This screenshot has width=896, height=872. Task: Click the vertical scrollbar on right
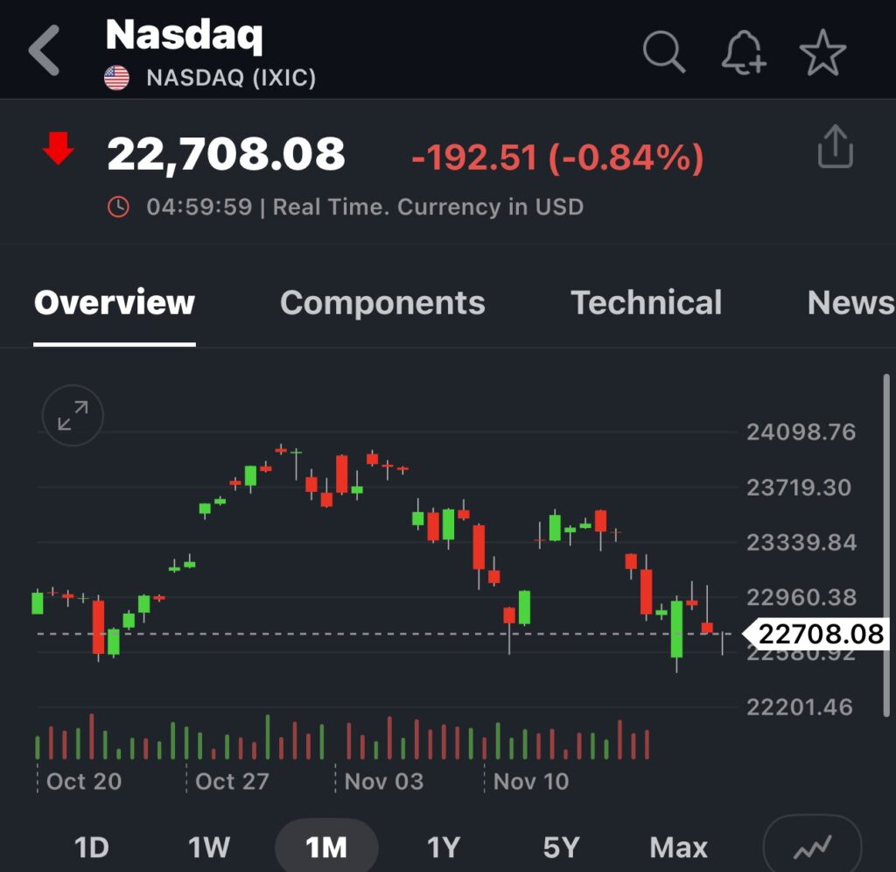(886, 525)
